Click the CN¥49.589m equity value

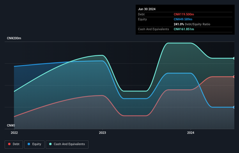[x=183, y=19]
